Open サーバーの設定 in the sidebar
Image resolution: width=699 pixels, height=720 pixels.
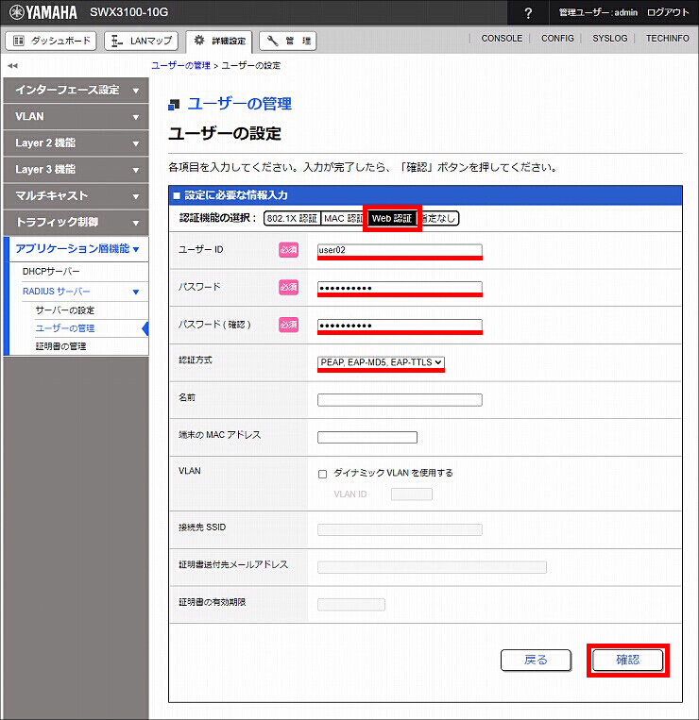[65, 310]
